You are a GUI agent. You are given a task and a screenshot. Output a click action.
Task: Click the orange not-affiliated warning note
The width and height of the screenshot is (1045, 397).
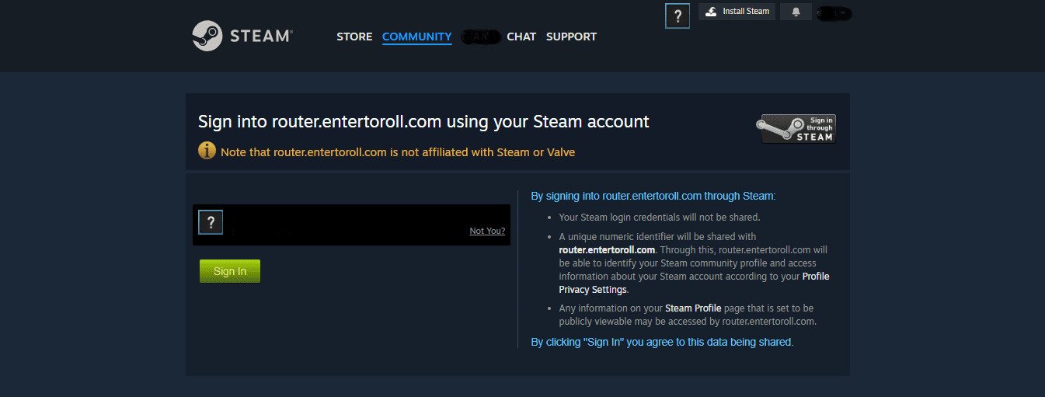pos(398,152)
